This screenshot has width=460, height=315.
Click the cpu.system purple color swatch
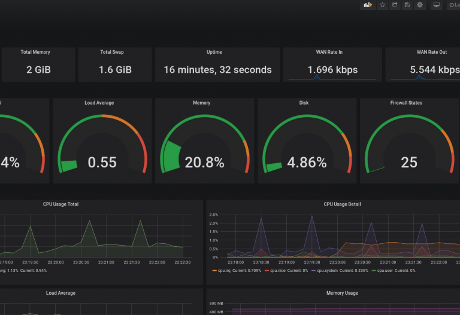pyautogui.click(x=314, y=271)
